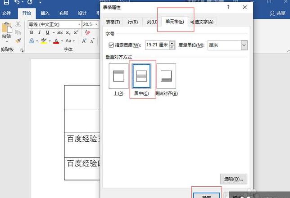Image resolution: width=290 pixels, height=198 pixels.
Task: Open the File menu
Action: [6, 13]
